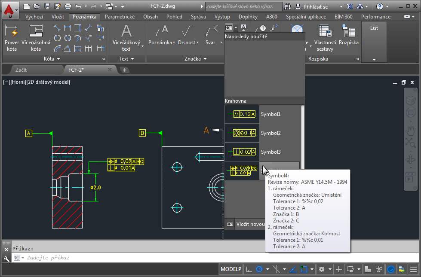This screenshot has width=421, height=277.
Task: Click the MODELP model space button
Action: (x=231, y=269)
